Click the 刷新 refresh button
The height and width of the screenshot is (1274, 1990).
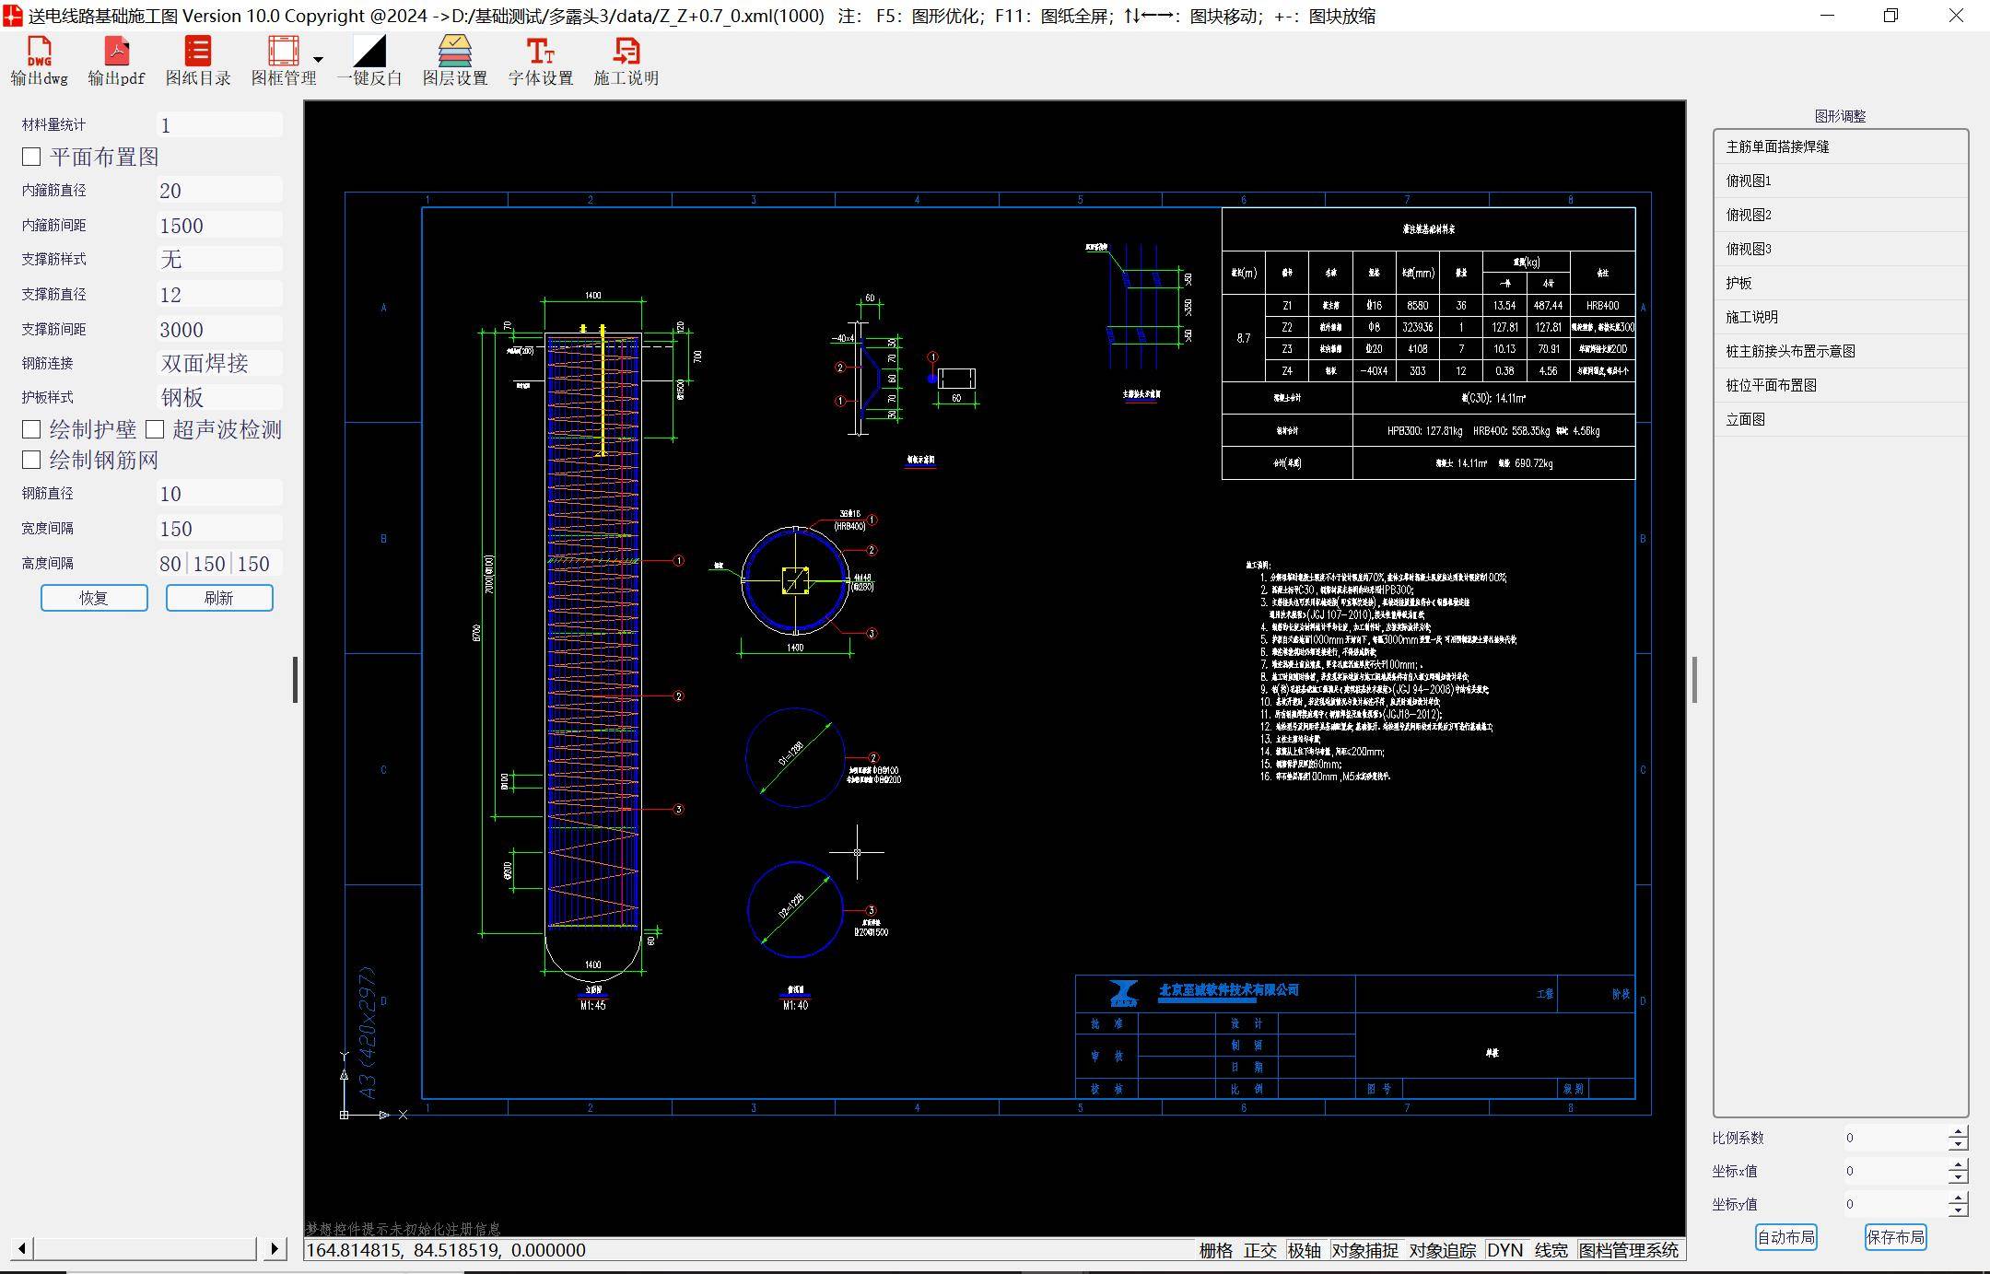click(x=218, y=598)
